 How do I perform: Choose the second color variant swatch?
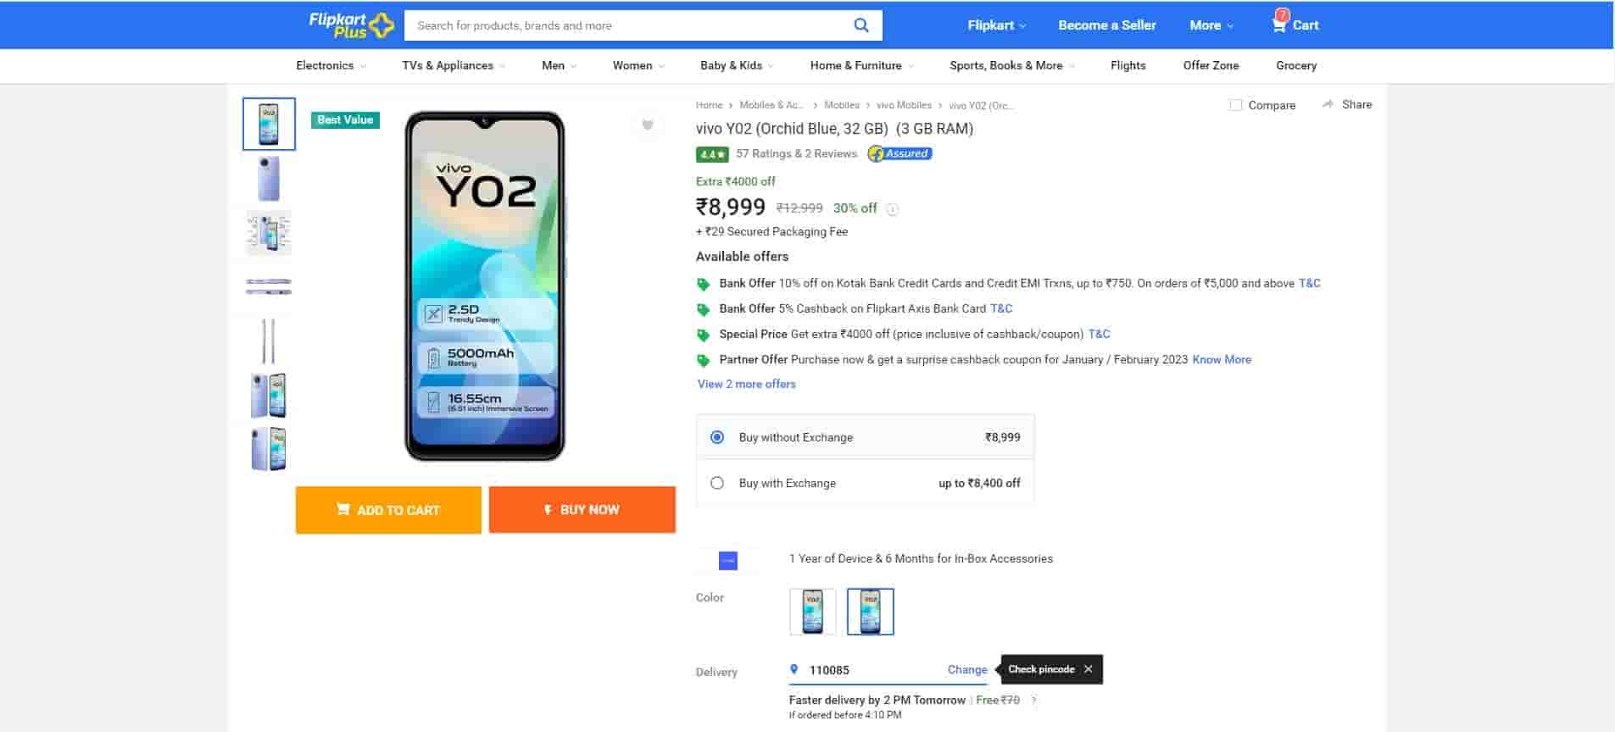(870, 612)
